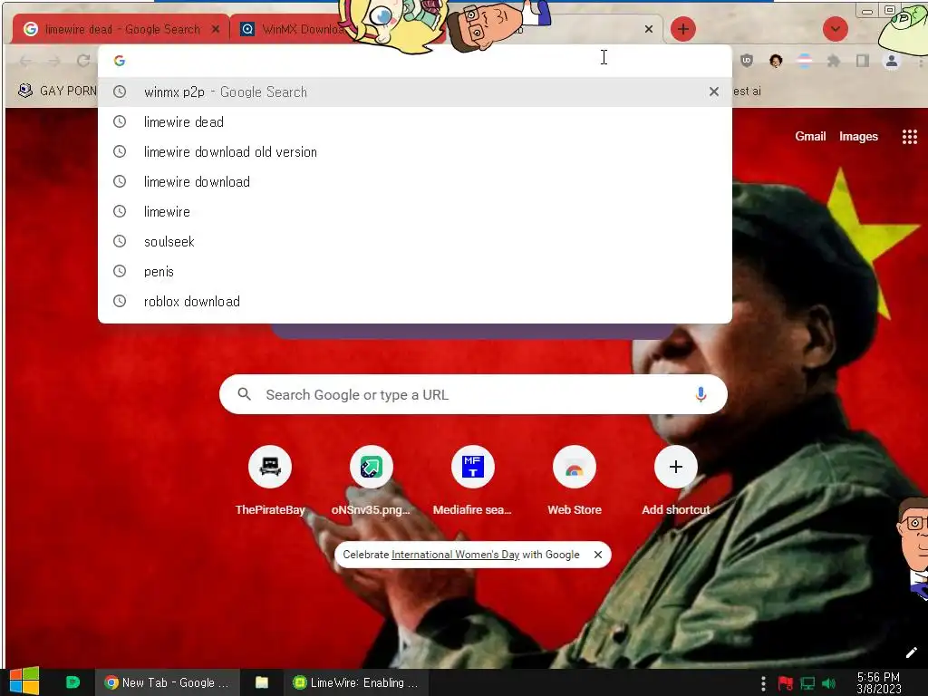This screenshot has width=928, height=696.
Task: Open the uBlock Origin extension icon
Action: tap(747, 61)
